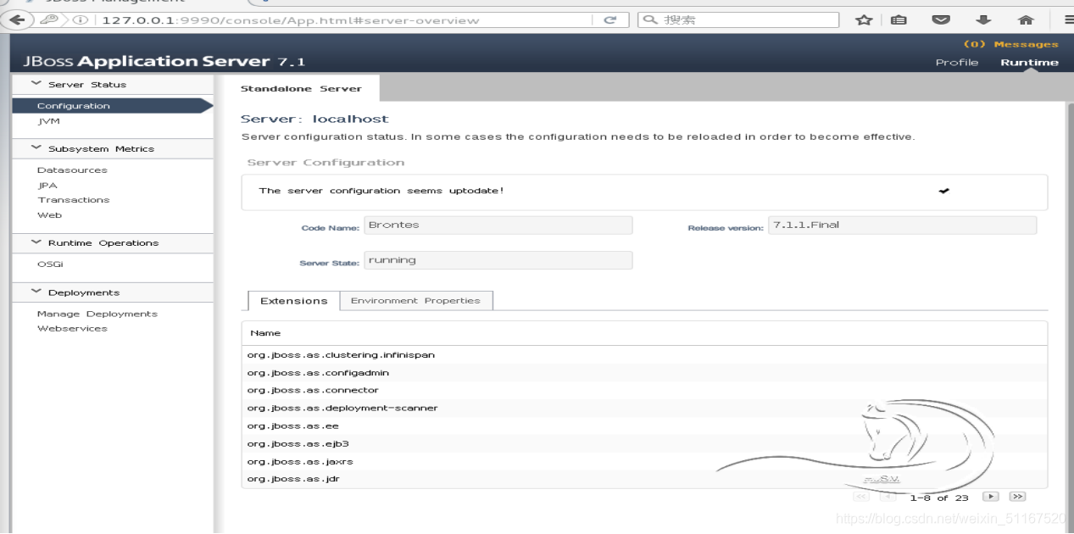Select Configuration in the sidebar
Viewport: 1074px width, 534px height.
(x=112, y=106)
